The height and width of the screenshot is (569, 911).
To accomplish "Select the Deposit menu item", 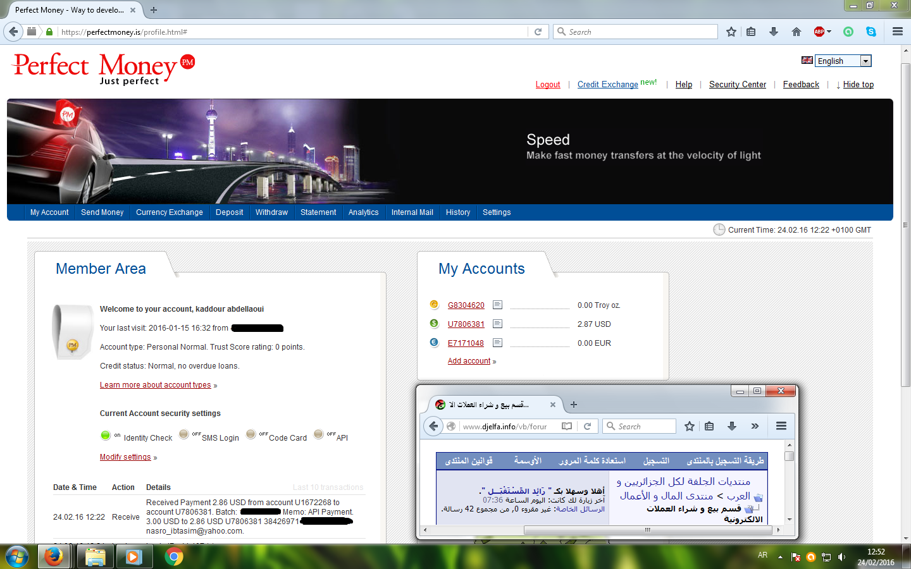I will point(229,212).
